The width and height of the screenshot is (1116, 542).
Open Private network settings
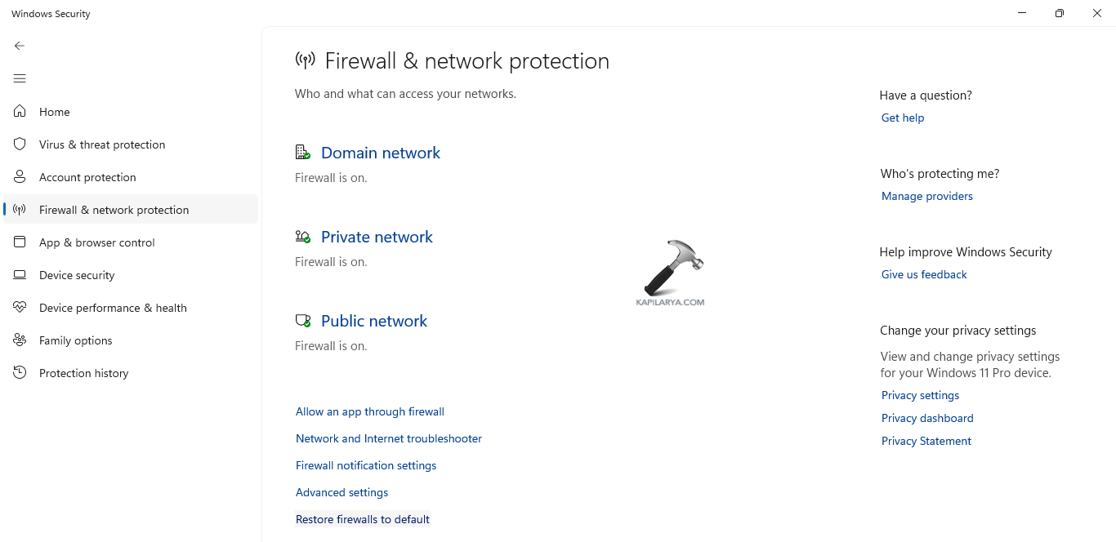click(377, 237)
